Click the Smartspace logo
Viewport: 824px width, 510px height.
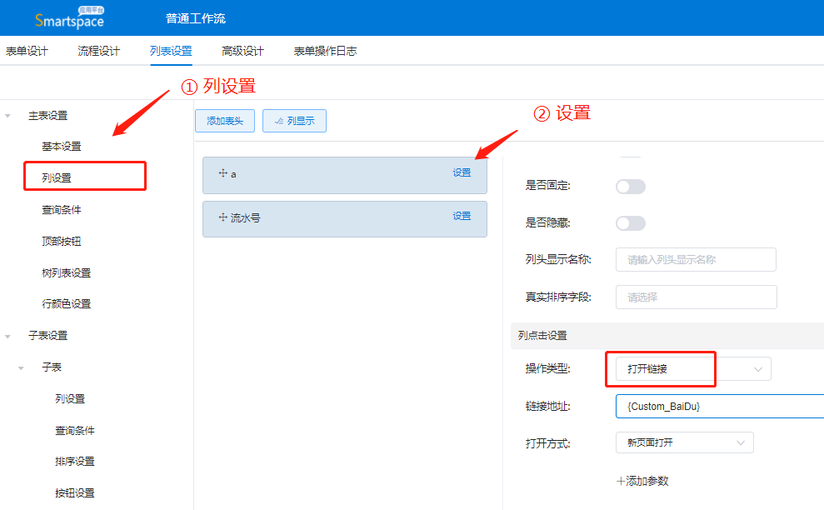(70, 18)
